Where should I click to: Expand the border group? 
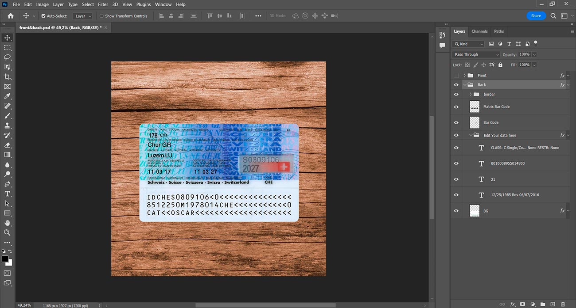471,94
